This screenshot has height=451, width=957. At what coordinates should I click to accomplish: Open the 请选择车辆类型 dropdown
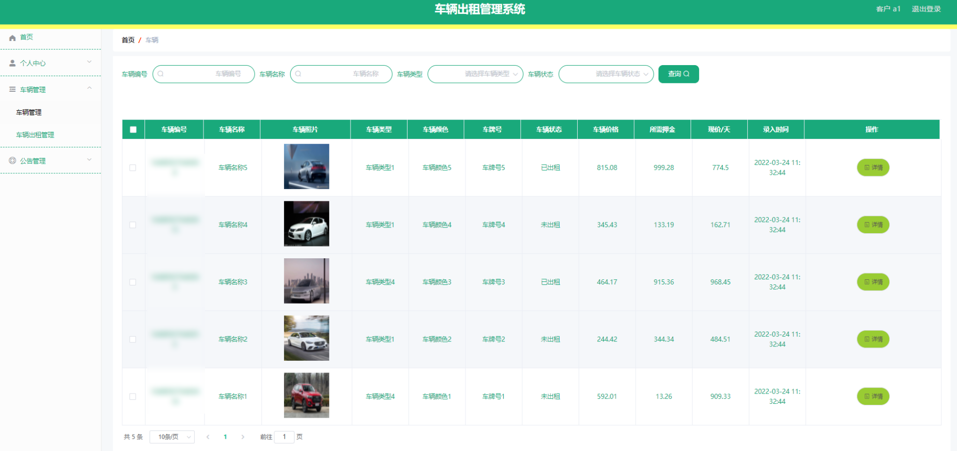(x=475, y=74)
